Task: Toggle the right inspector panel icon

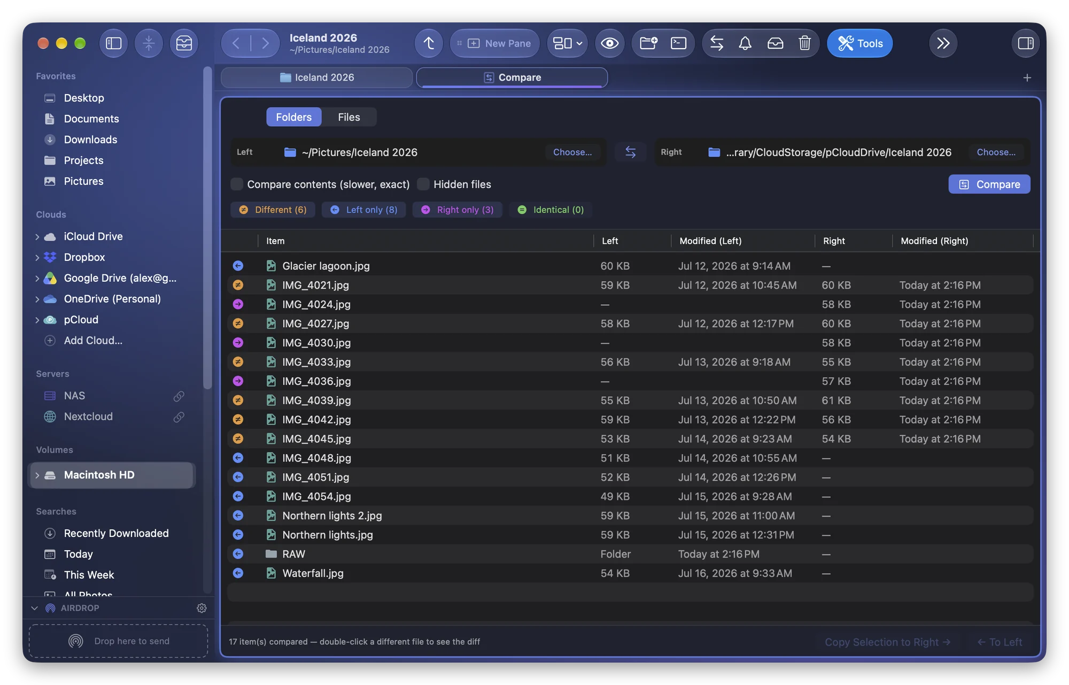Action: tap(1025, 43)
